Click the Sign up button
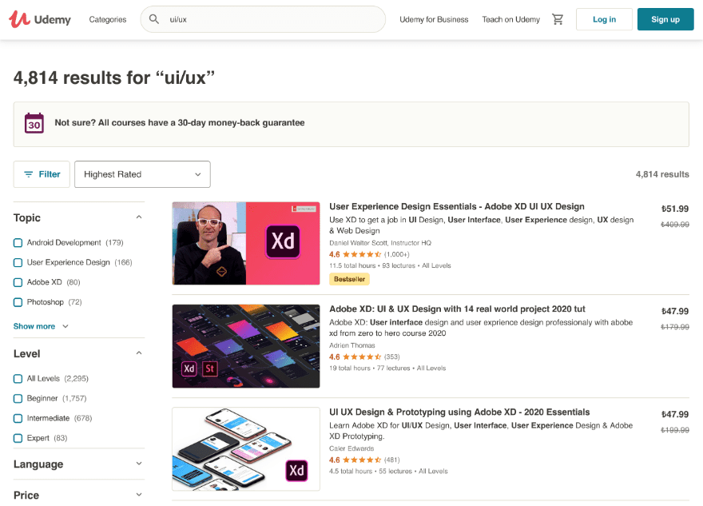The image size is (703, 506). 665,19
